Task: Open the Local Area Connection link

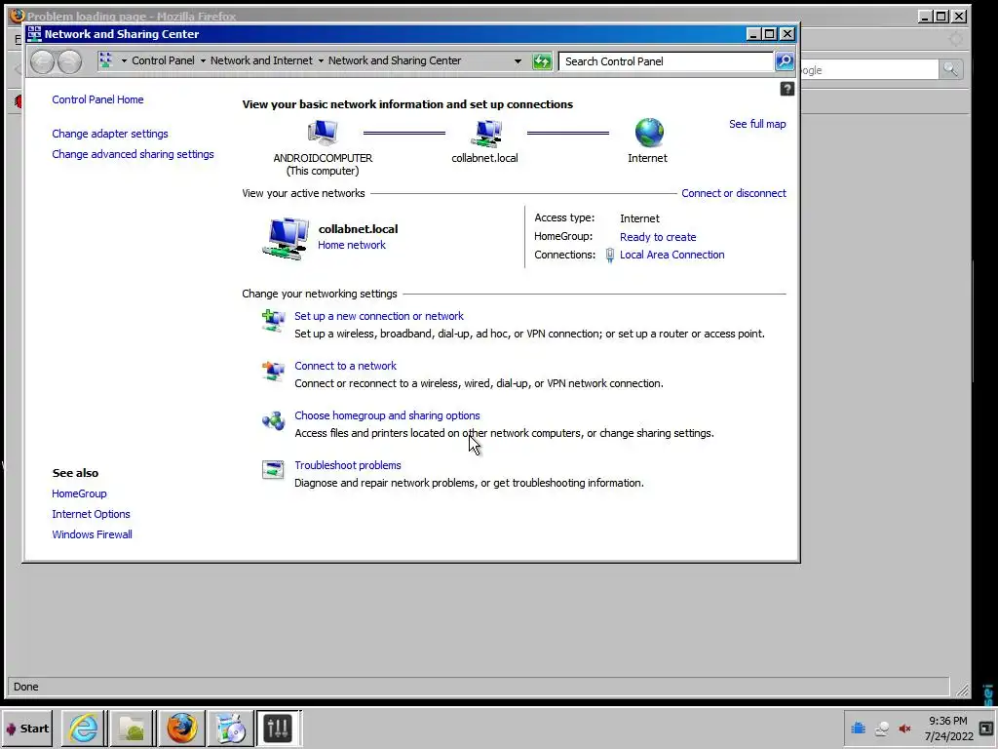Action: (672, 255)
